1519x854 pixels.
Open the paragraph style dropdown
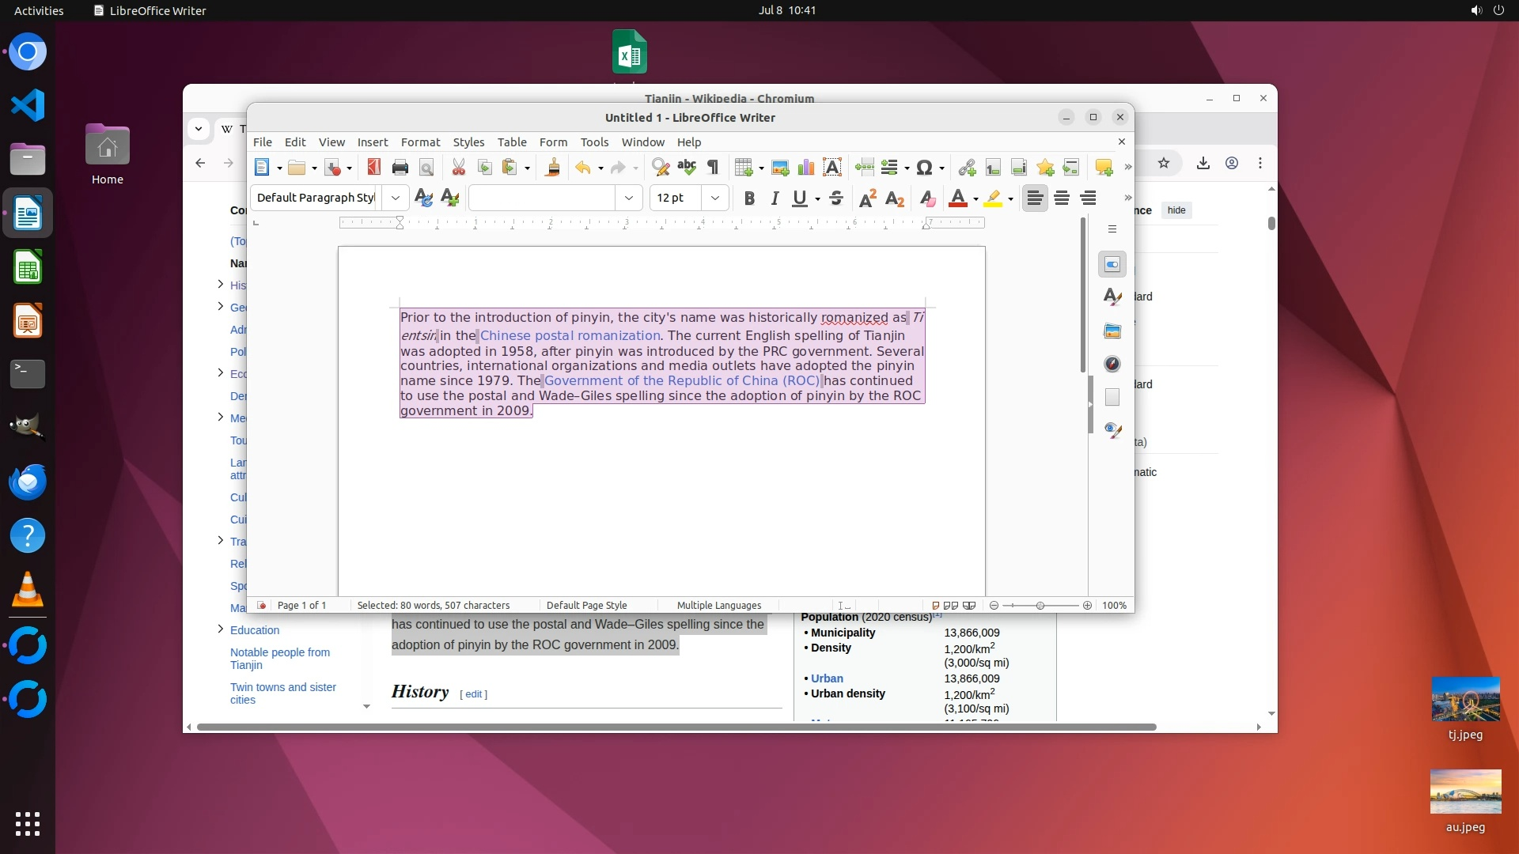395,198
